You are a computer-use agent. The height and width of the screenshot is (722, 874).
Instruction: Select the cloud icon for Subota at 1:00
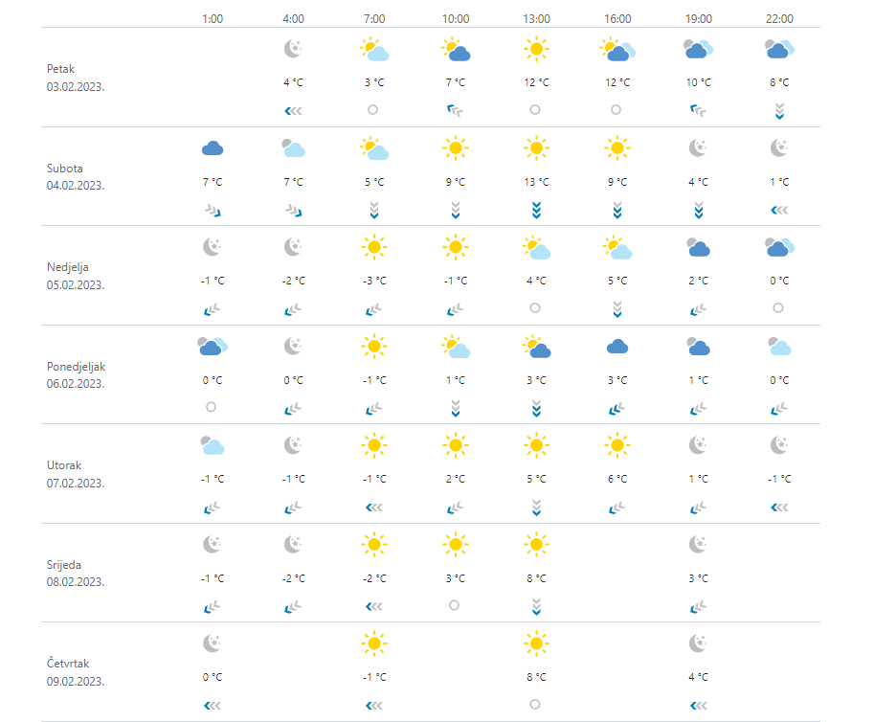coord(213,147)
